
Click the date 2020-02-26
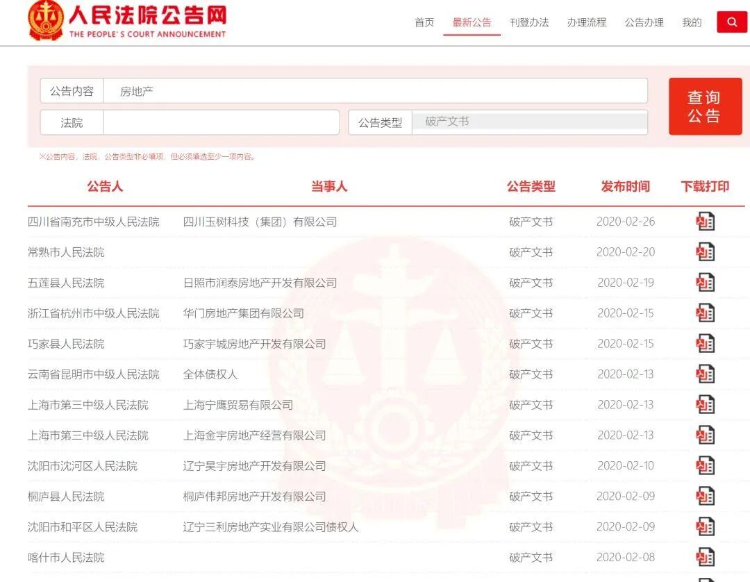click(x=626, y=222)
